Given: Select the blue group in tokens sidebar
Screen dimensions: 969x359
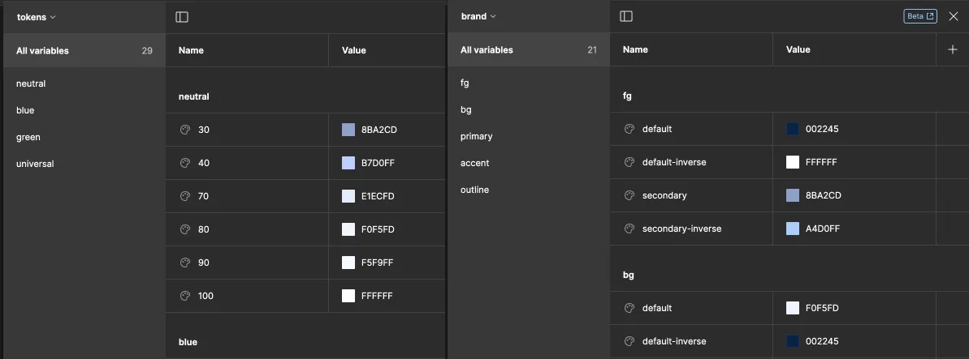Looking at the screenshot, I should (25, 110).
